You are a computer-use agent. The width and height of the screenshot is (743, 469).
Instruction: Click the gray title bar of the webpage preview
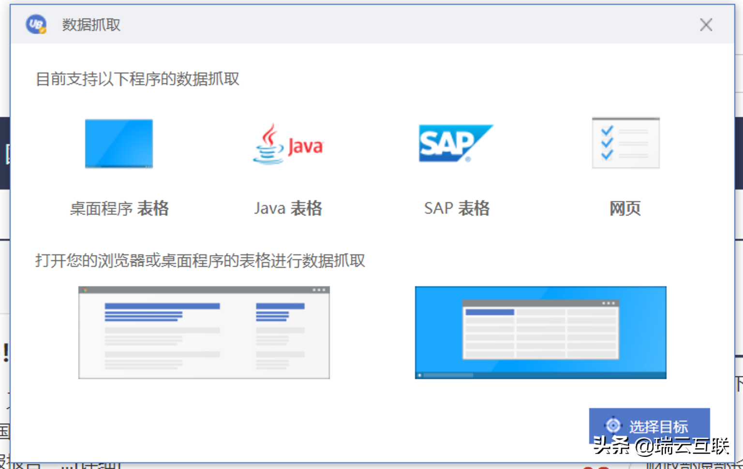click(203, 290)
